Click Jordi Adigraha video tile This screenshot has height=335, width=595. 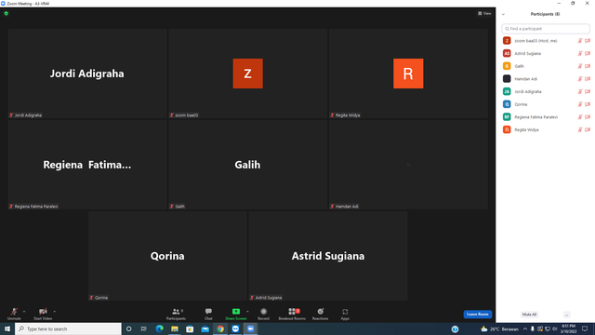pos(86,74)
